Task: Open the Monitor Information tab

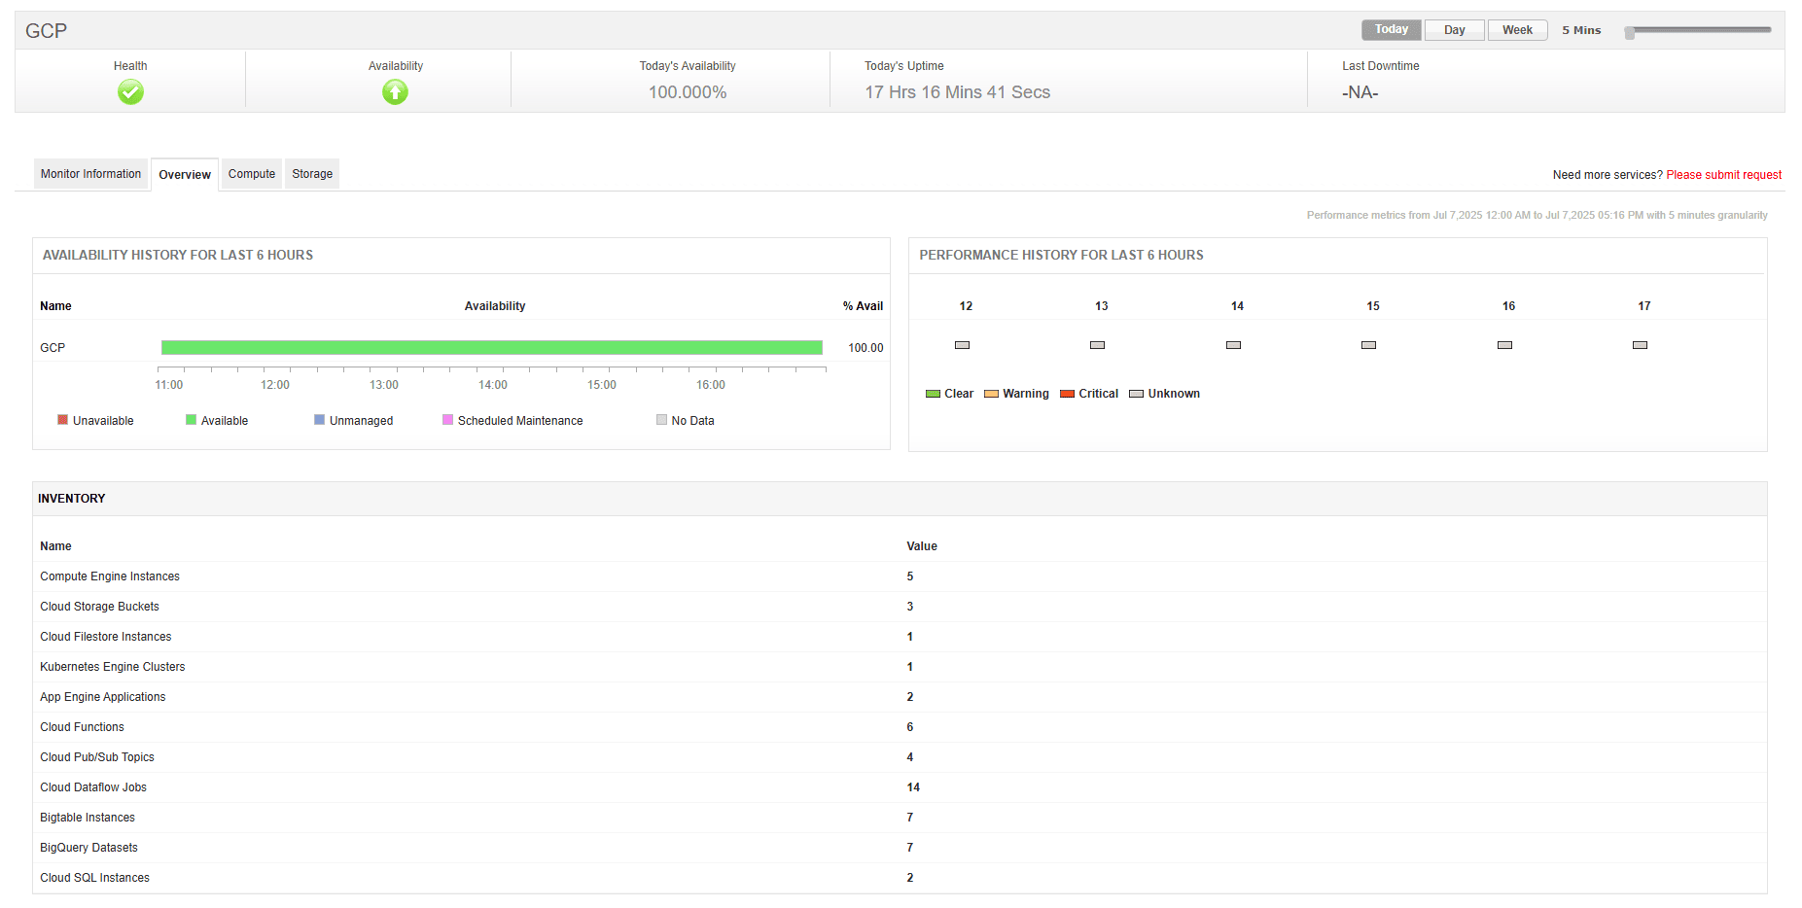Action: [x=90, y=174]
